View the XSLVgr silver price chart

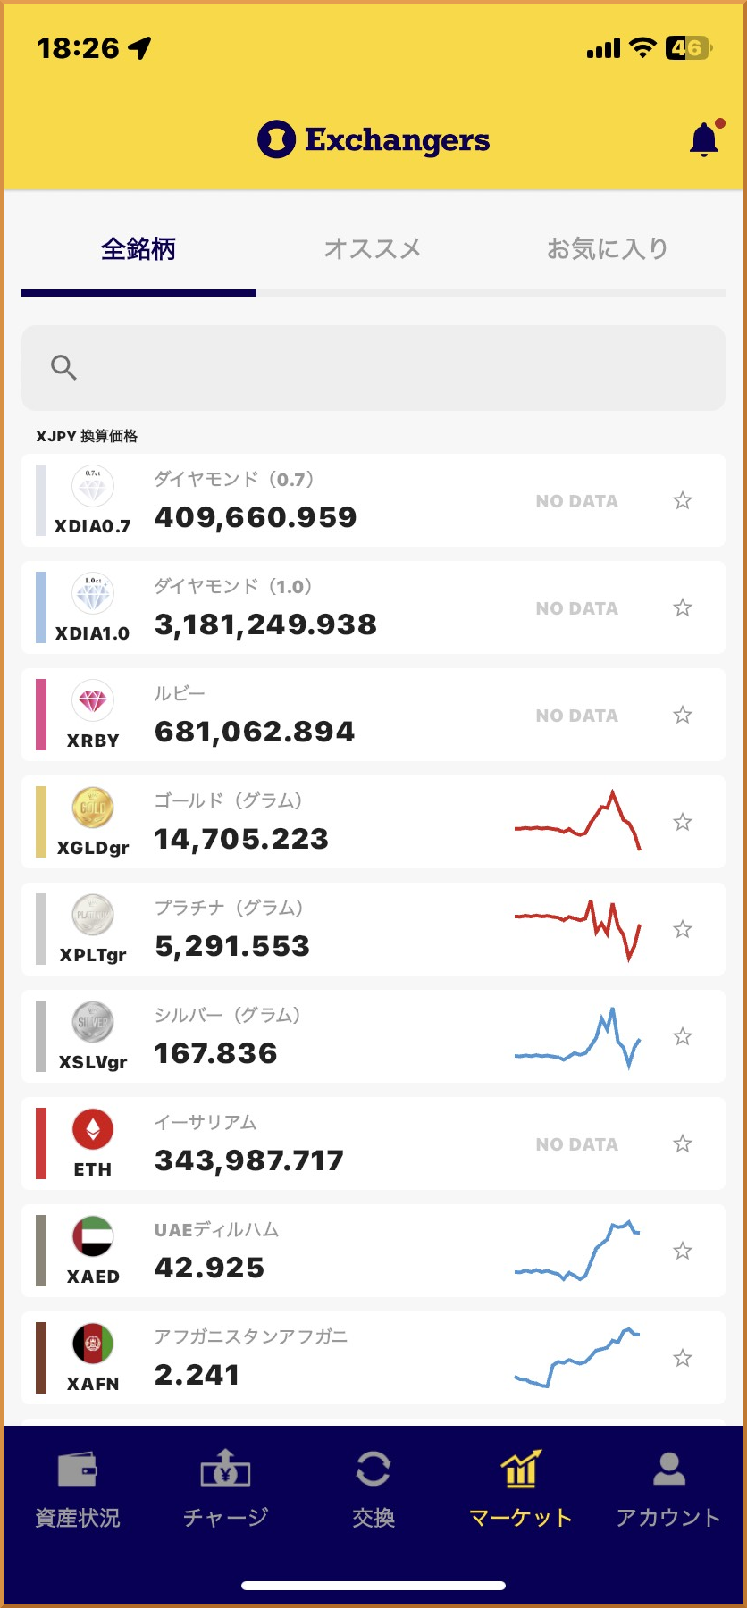coord(577,1038)
